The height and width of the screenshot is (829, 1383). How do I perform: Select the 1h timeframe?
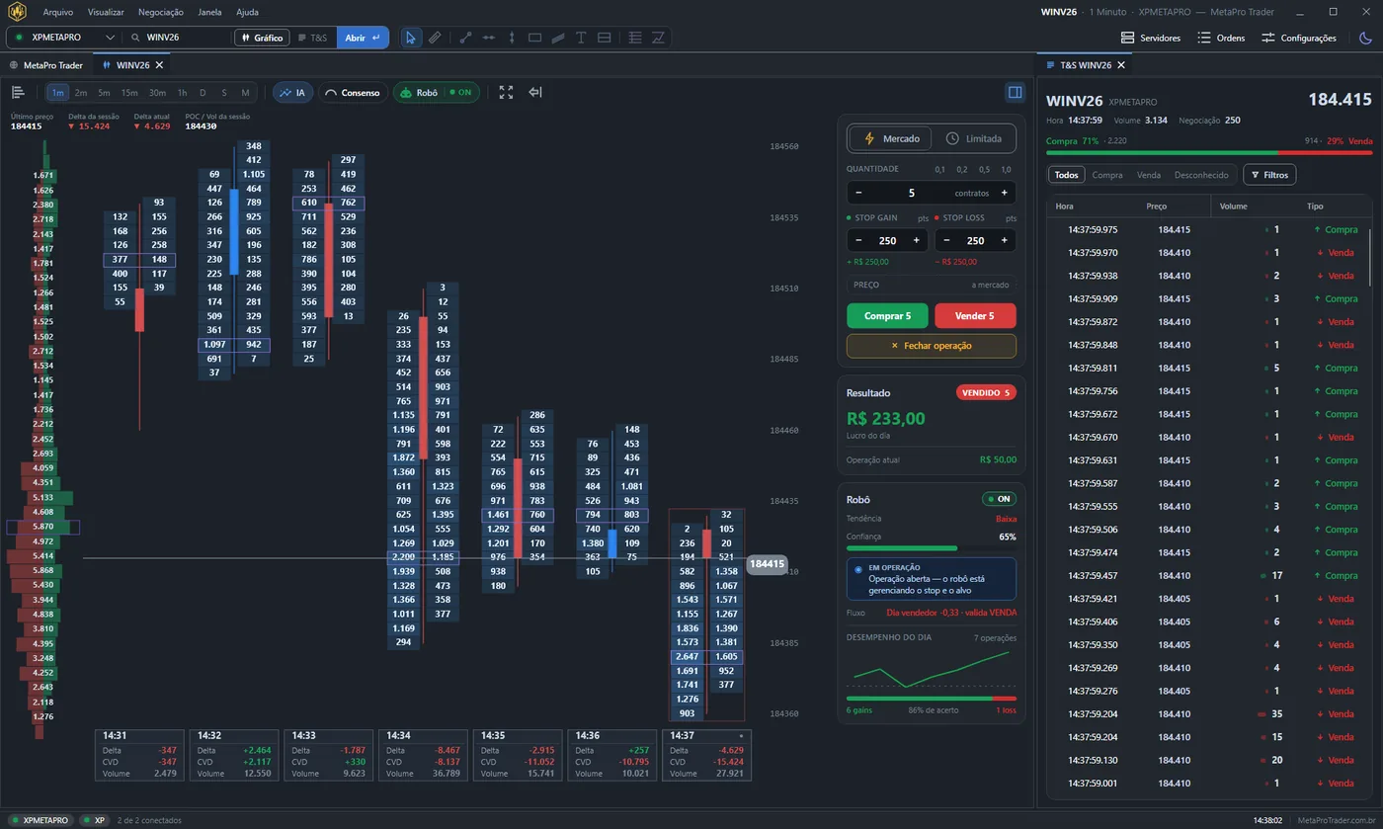tap(182, 93)
